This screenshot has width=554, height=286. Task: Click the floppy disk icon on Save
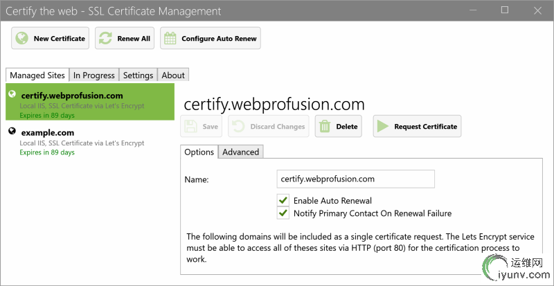click(x=191, y=126)
